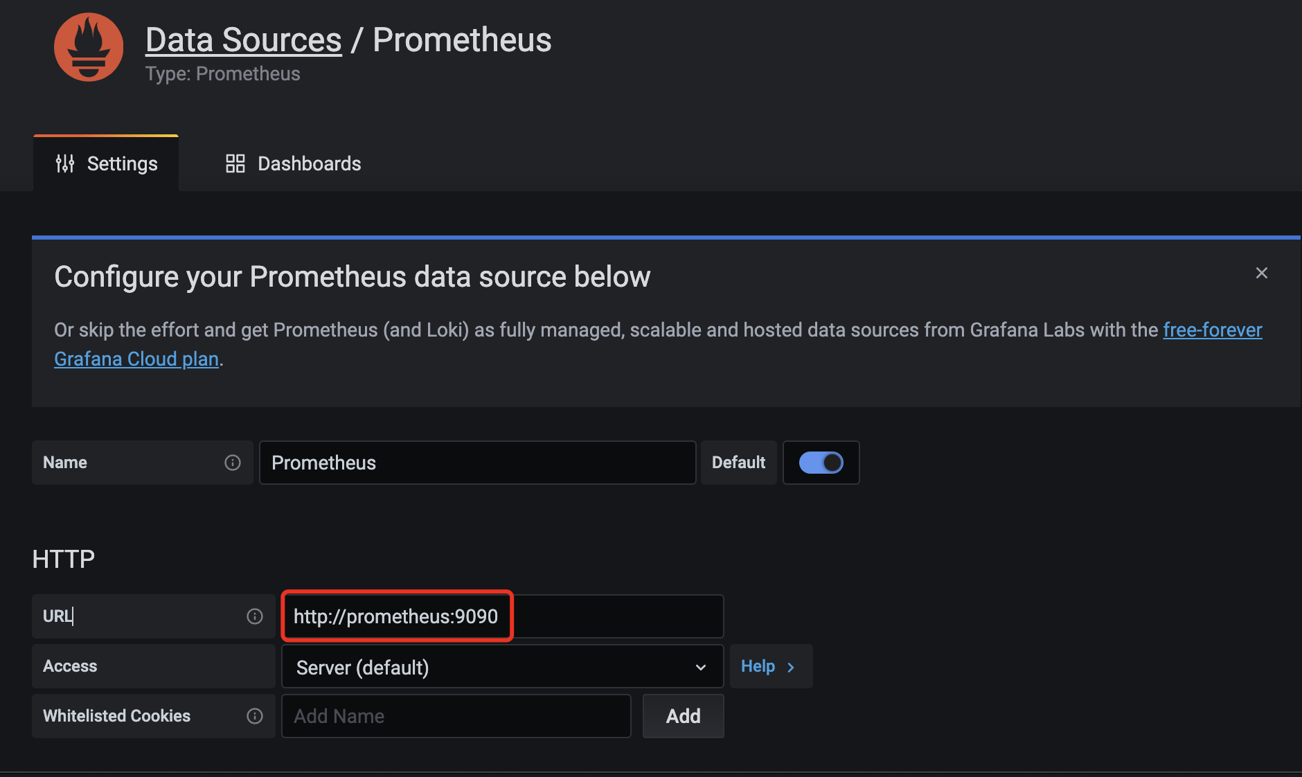This screenshot has height=777, width=1302.
Task: Click the Access dropdown chevron arrow
Action: (701, 668)
